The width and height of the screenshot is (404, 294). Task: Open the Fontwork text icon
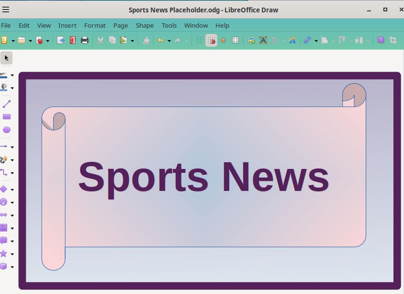[292, 40]
